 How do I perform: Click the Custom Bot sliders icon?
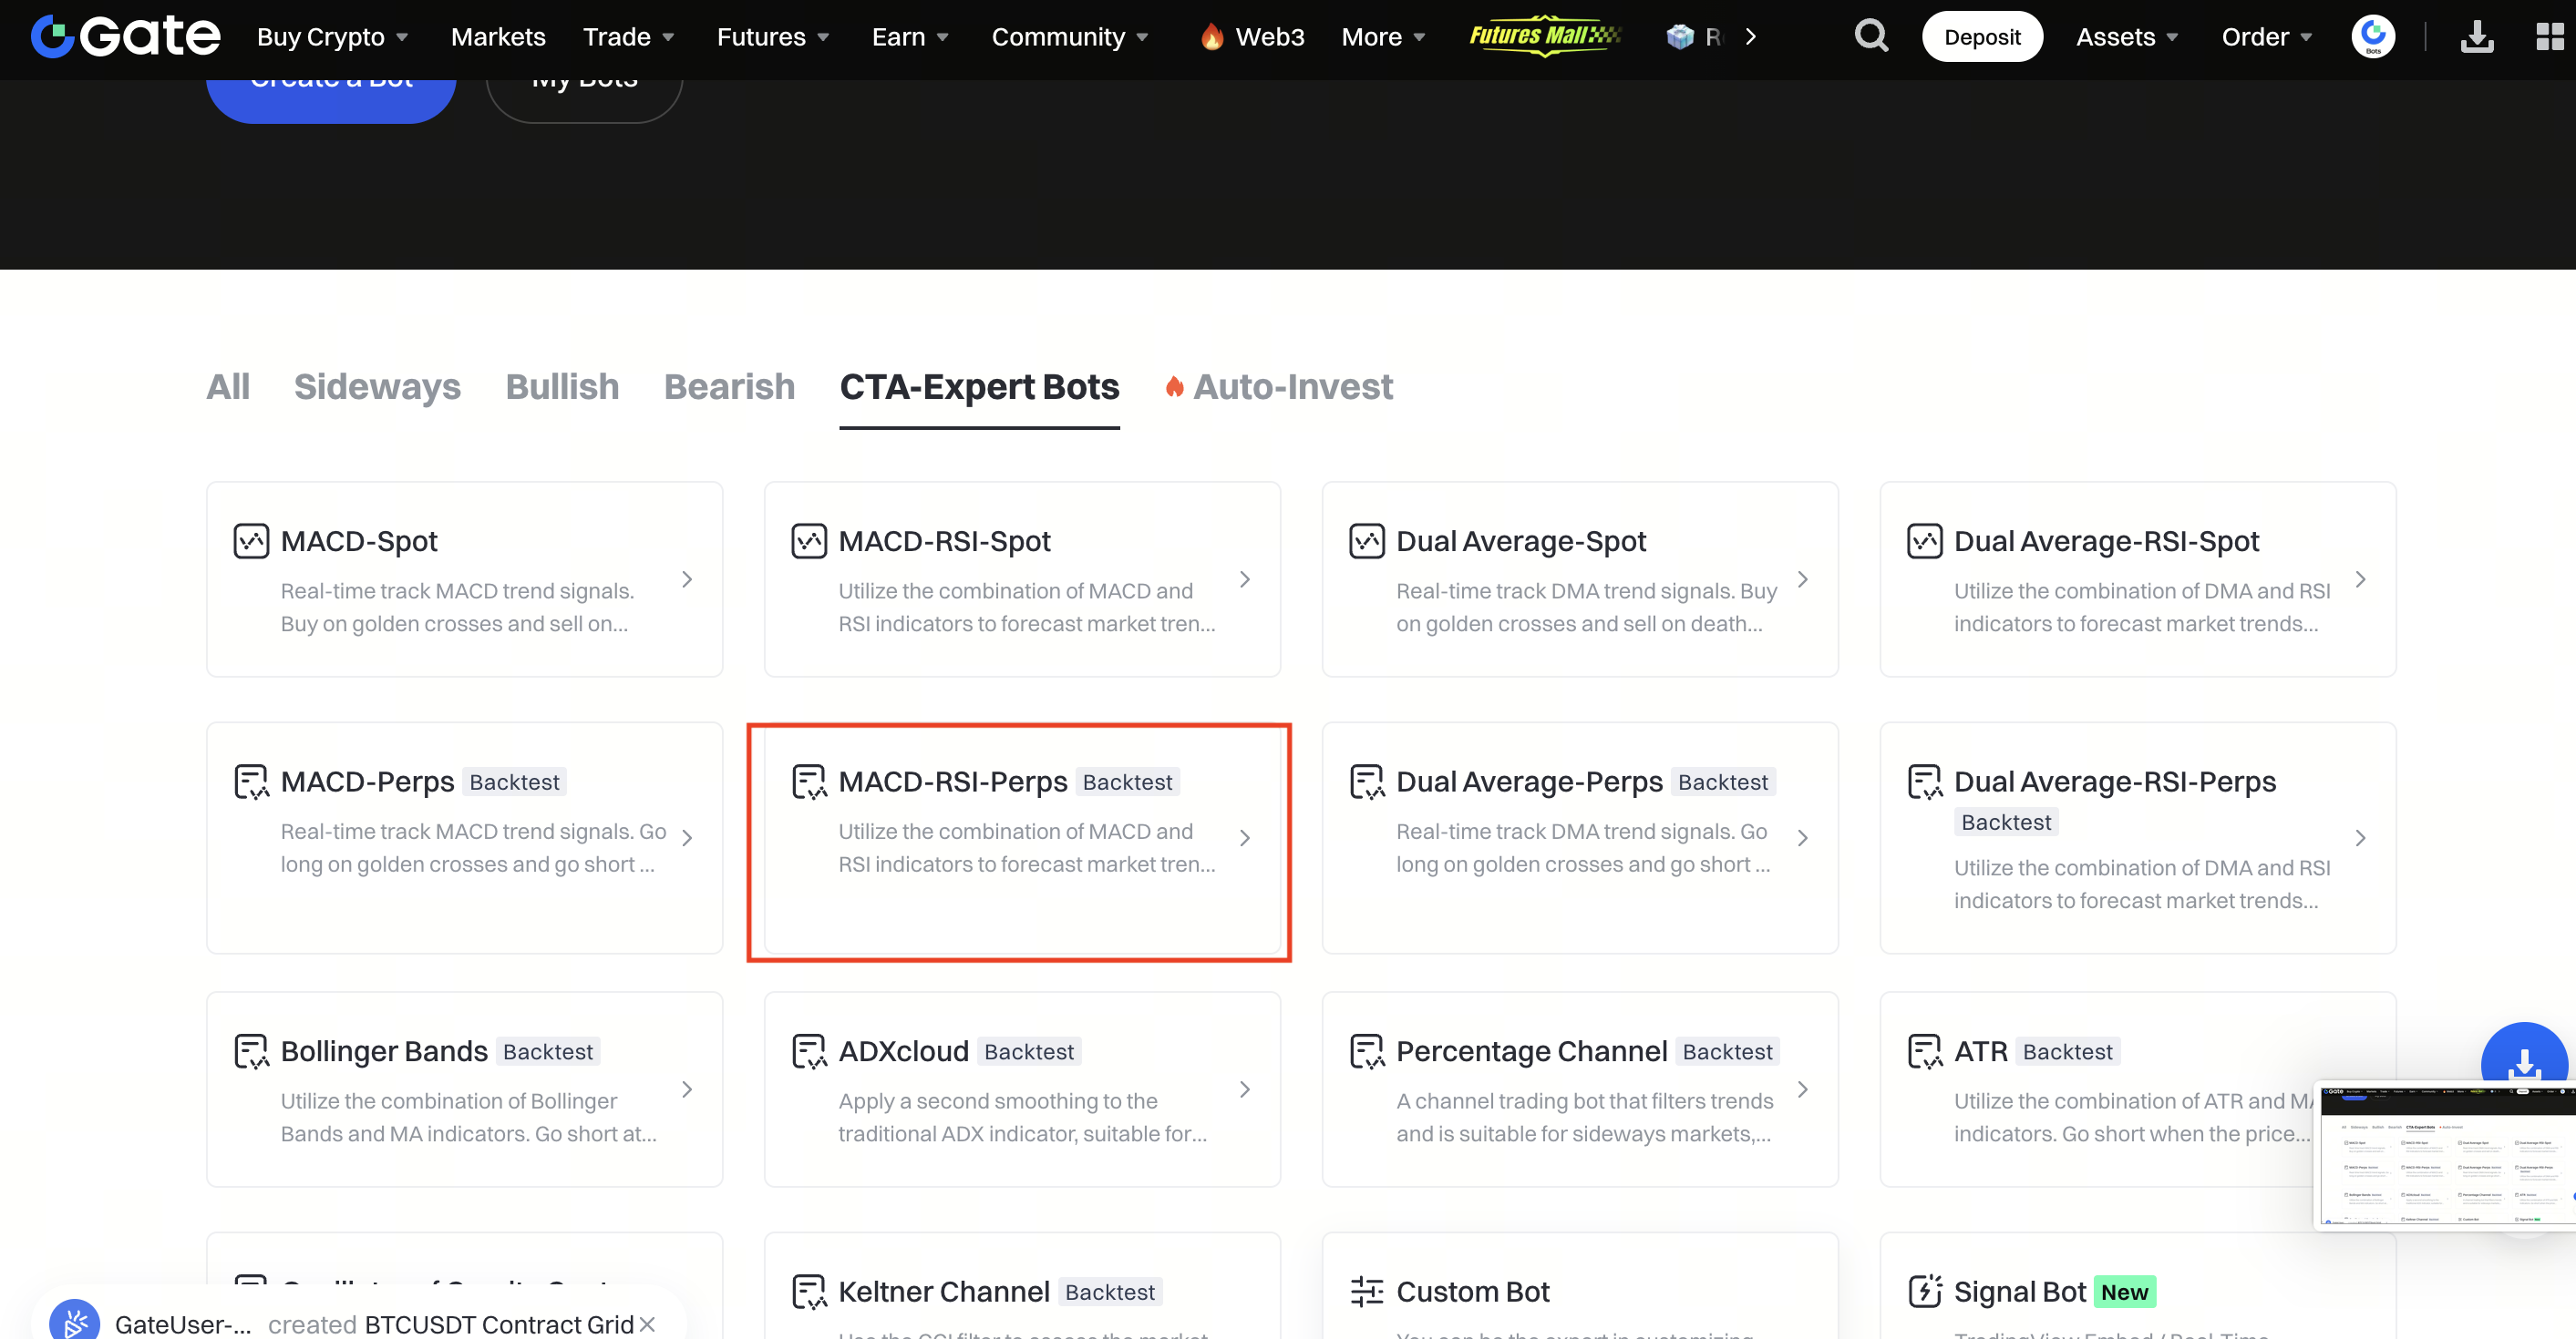[x=1366, y=1291]
